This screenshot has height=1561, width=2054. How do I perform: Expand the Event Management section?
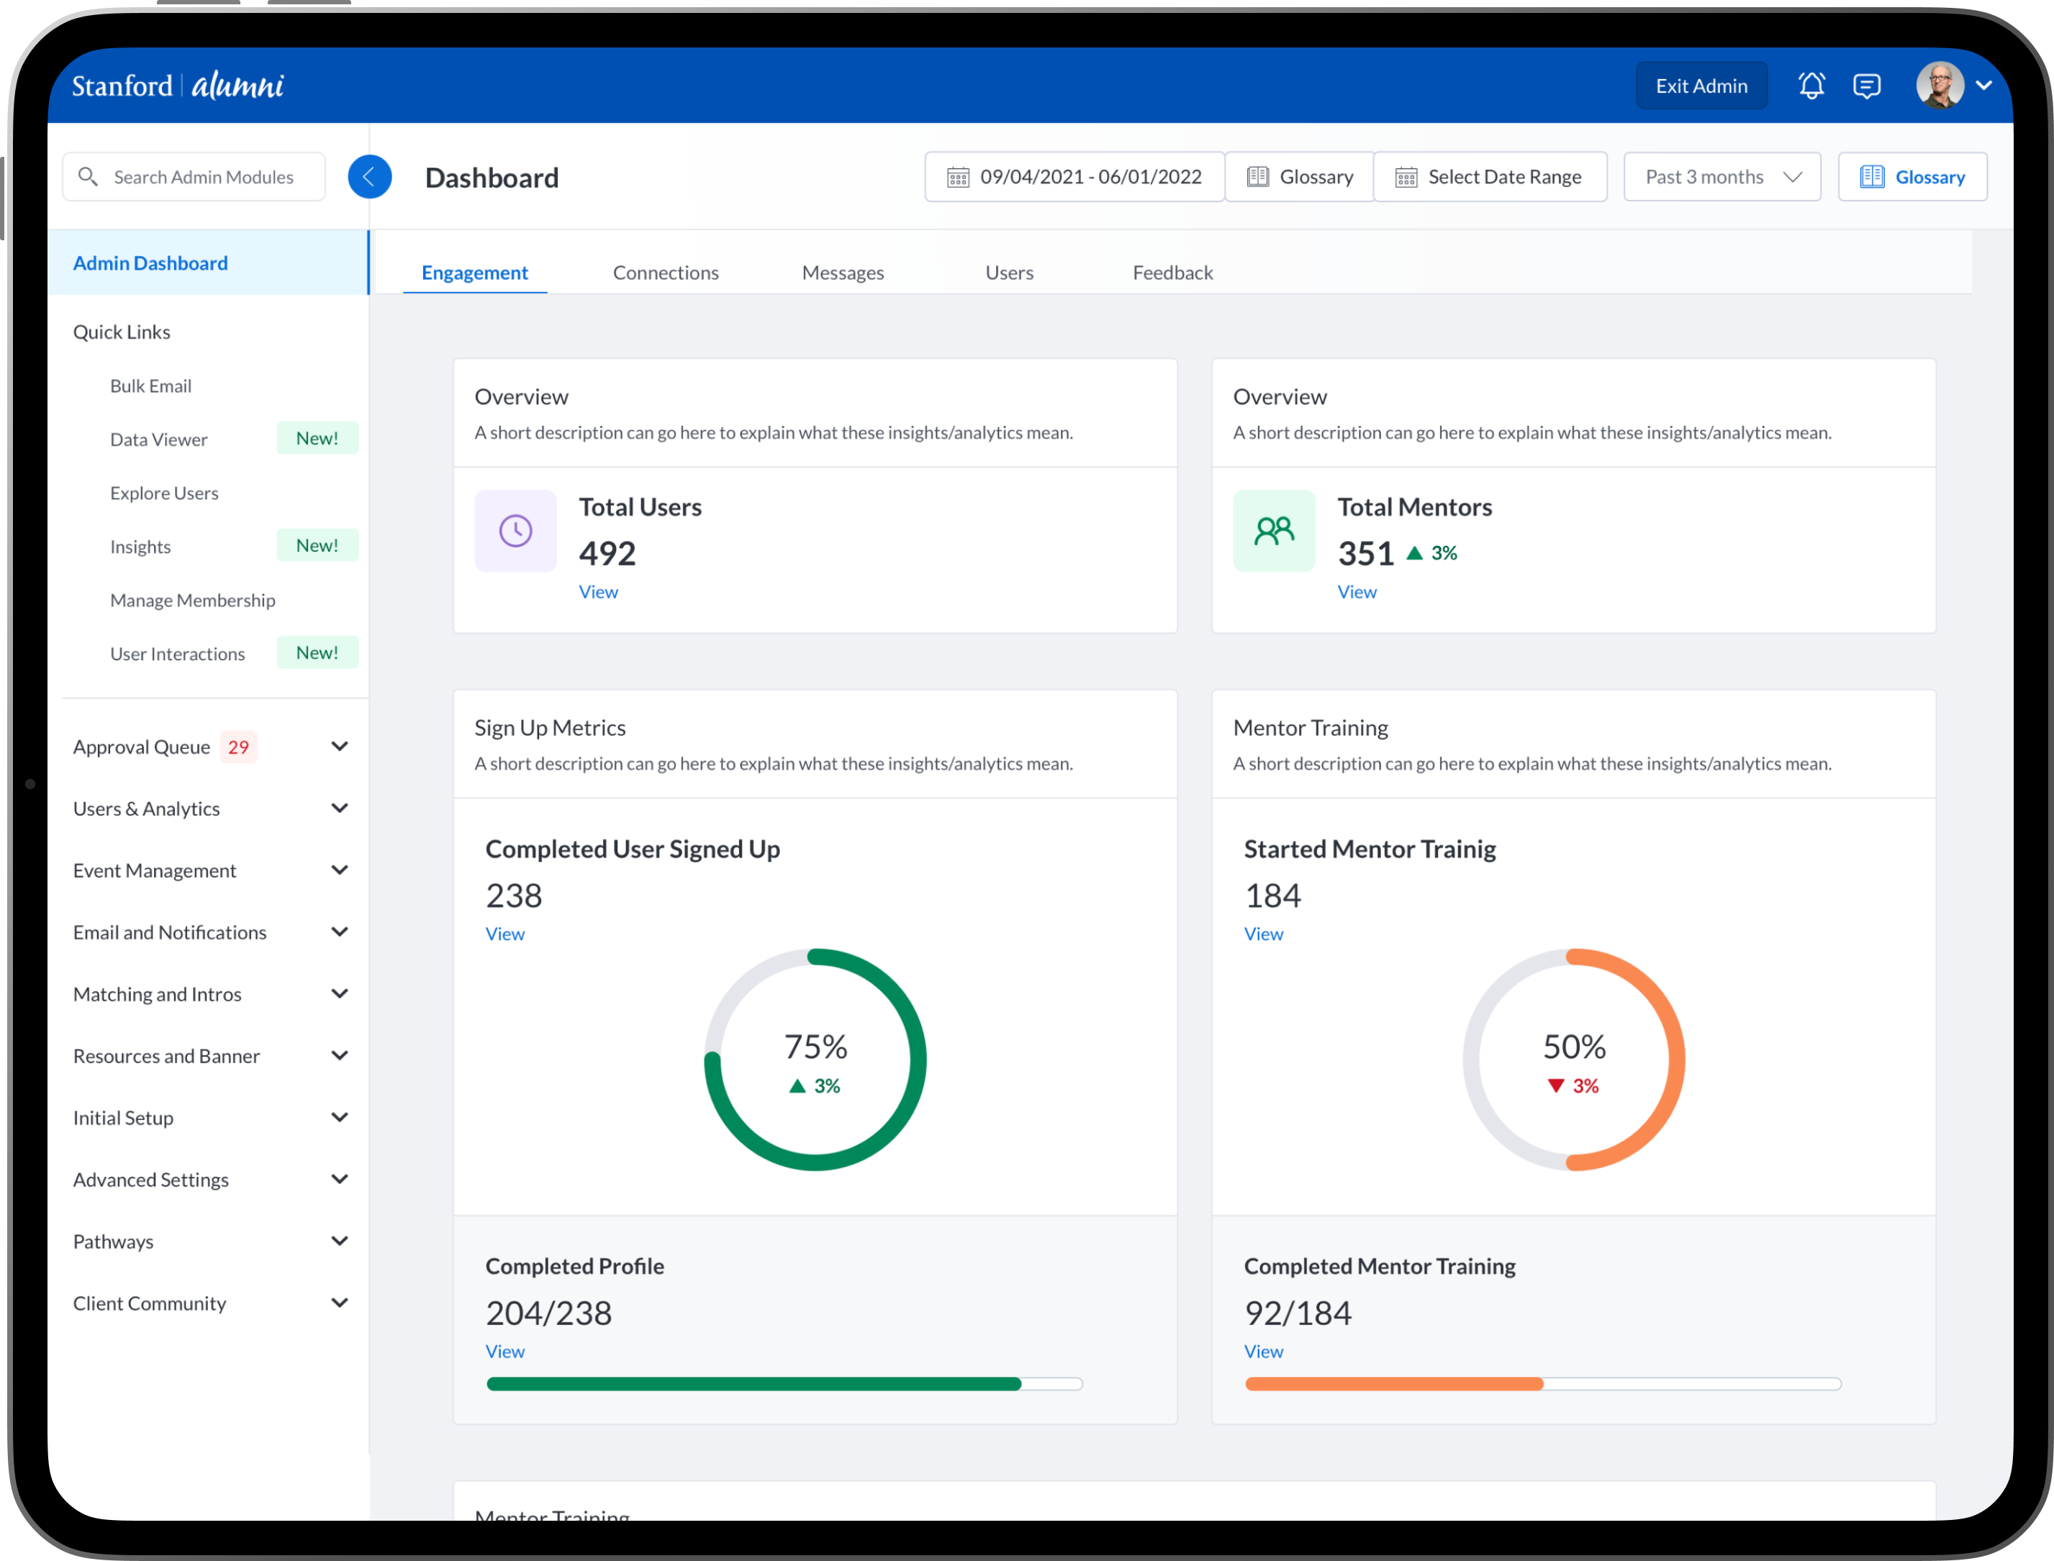pyautogui.click(x=339, y=870)
